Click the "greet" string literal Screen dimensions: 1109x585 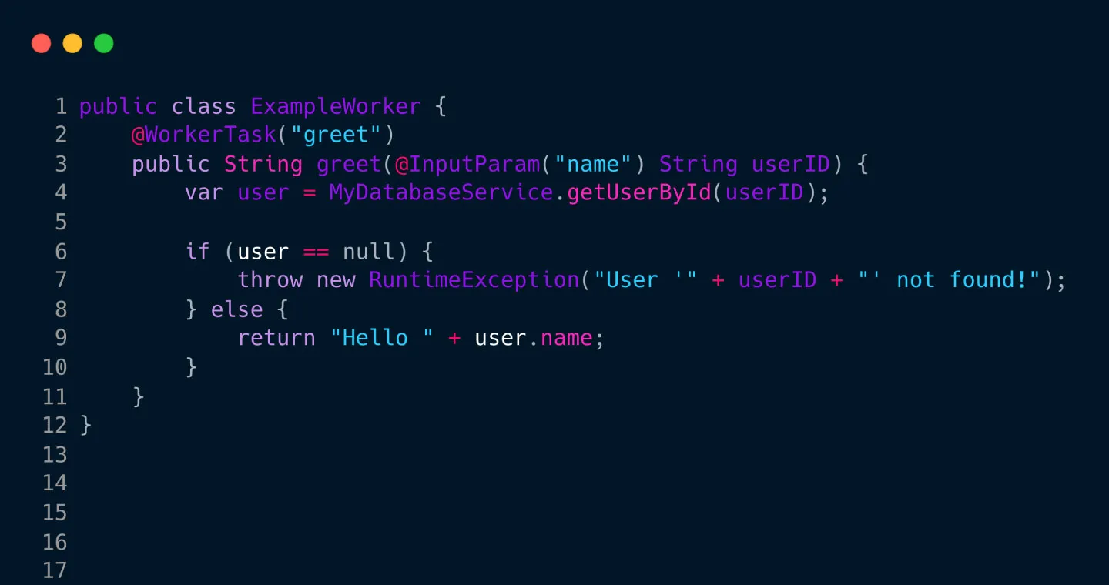pyautogui.click(x=336, y=135)
